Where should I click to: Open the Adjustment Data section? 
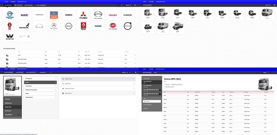click(98, 79)
